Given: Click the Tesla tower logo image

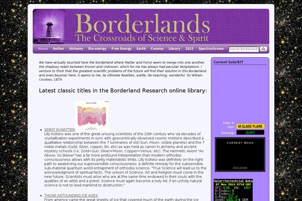Looking at the screenshot, I should click(49, 27).
